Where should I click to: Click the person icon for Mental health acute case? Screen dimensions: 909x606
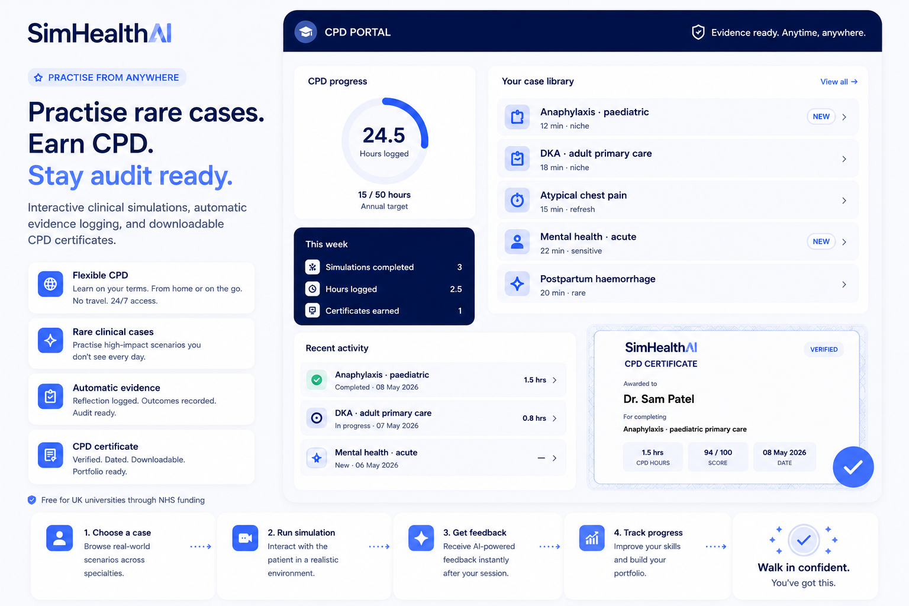[x=517, y=241]
